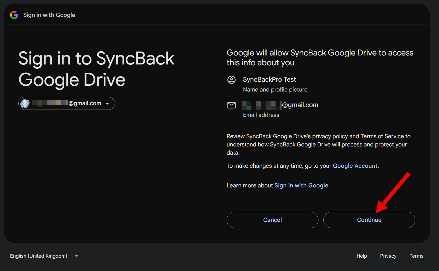Open the gmail.com account chooser dropdown

(67, 103)
